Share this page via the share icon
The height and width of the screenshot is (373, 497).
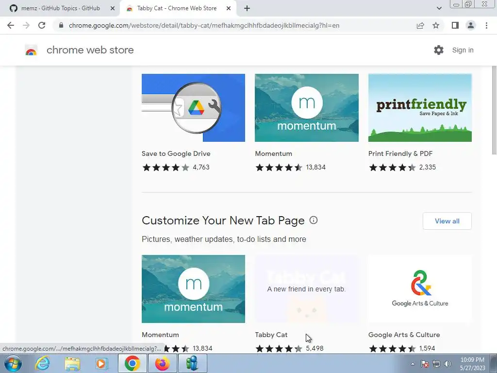pos(420,25)
